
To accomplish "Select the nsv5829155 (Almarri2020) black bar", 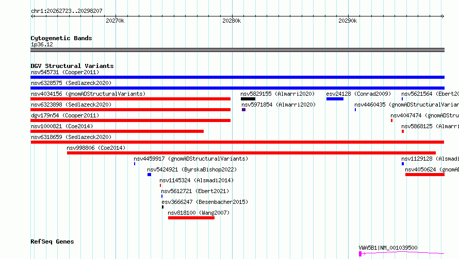I will pyautogui.click(x=248, y=99).
